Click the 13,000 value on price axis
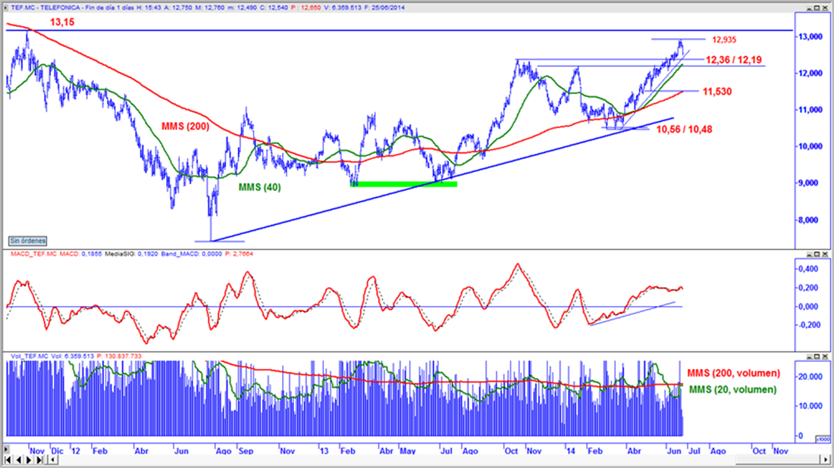The width and height of the screenshot is (834, 468). click(x=811, y=36)
